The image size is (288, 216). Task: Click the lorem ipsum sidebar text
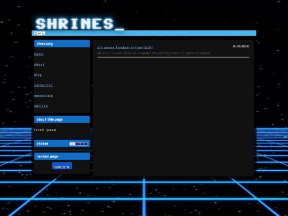click(45, 130)
